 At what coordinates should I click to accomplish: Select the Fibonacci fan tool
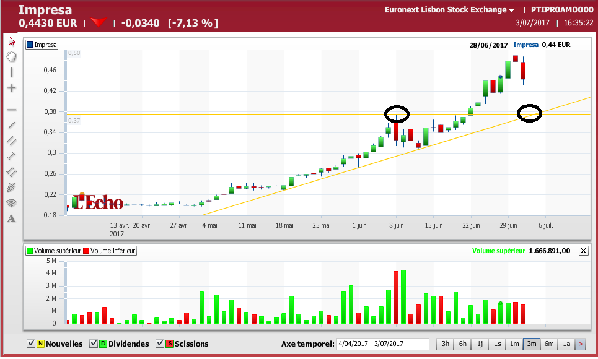(11, 188)
